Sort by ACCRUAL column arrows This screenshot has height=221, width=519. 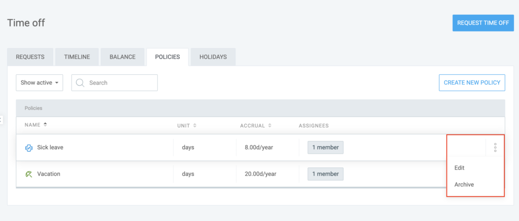(270, 125)
